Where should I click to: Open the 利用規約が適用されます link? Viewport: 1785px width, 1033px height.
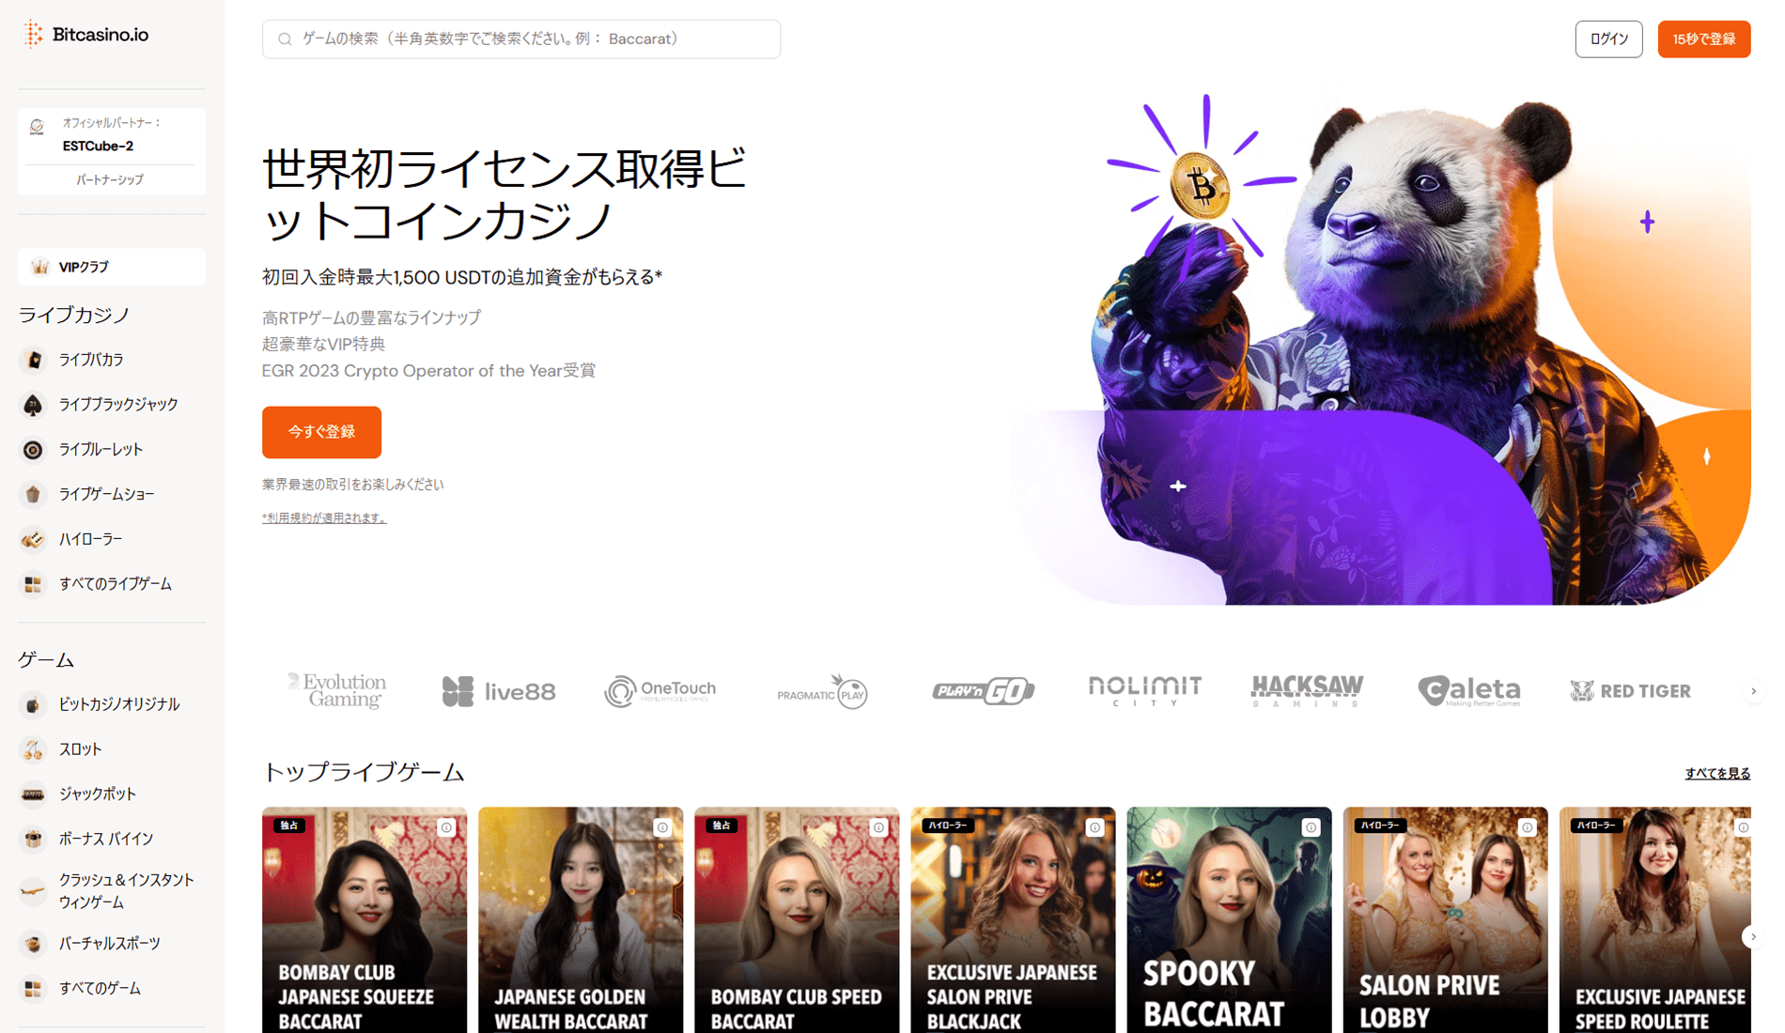pos(324,518)
